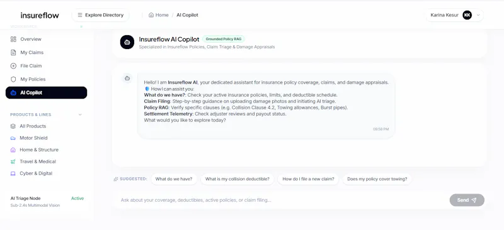Open File Claim page
Viewport: 504px width, 230px height.
click(46, 66)
